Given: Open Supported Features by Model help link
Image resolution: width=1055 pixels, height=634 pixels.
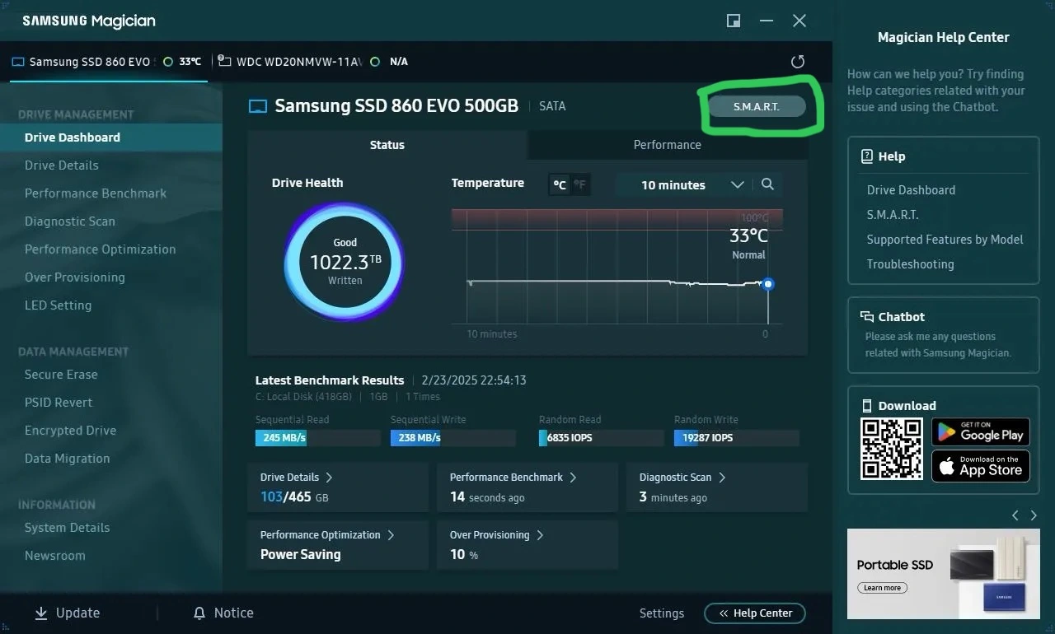Looking at the screenshot, I should [945, 240].
